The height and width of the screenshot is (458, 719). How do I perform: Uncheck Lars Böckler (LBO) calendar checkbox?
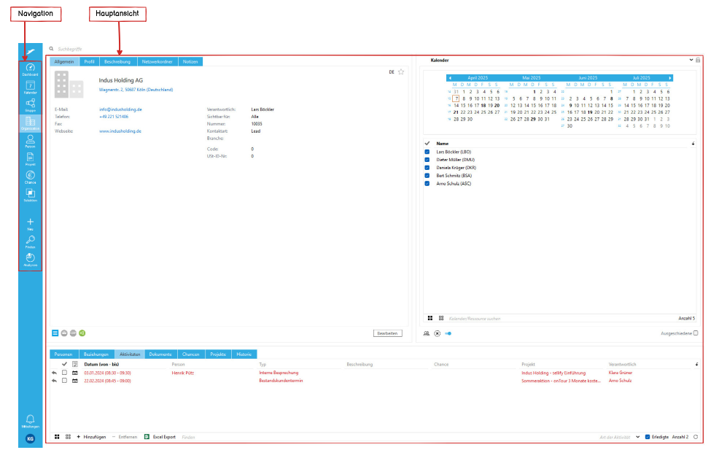pos(427,152)
